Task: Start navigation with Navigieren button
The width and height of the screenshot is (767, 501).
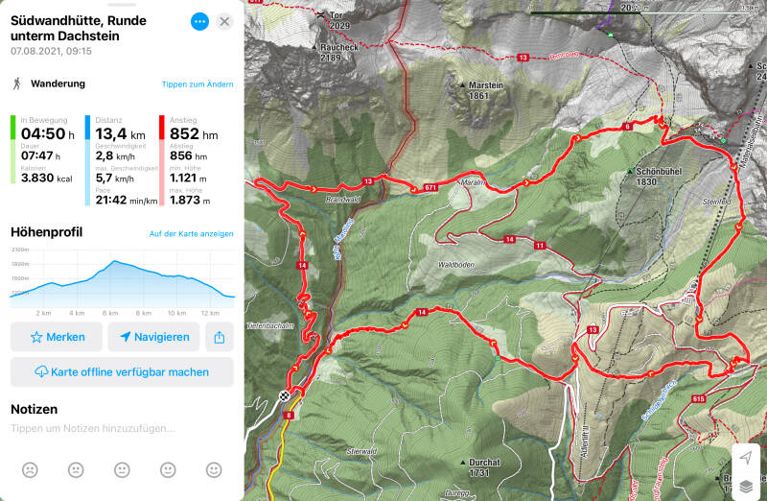Action: [x=153, y=337]
